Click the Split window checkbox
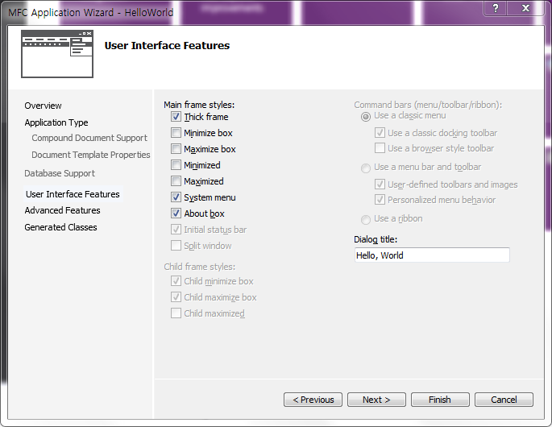Viewport: 552px width, 427px height. (176, 246)
